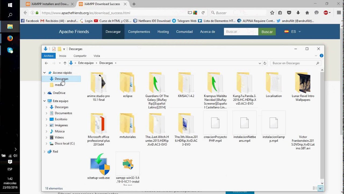This screenshot has width=344, height=194.
Task: Click new folder quick access toolbar icon
Action: click(59, 49)
